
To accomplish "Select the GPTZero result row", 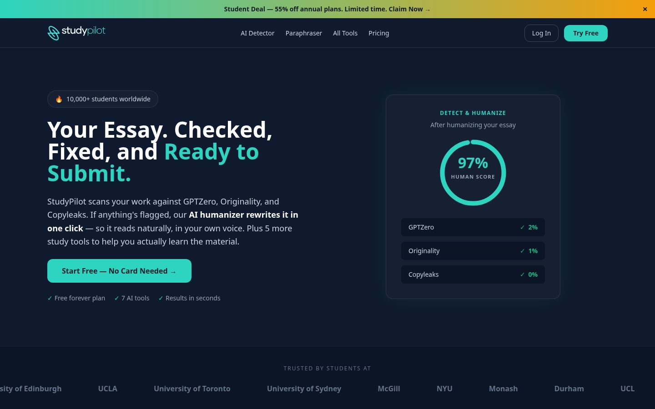I will 473,227.
